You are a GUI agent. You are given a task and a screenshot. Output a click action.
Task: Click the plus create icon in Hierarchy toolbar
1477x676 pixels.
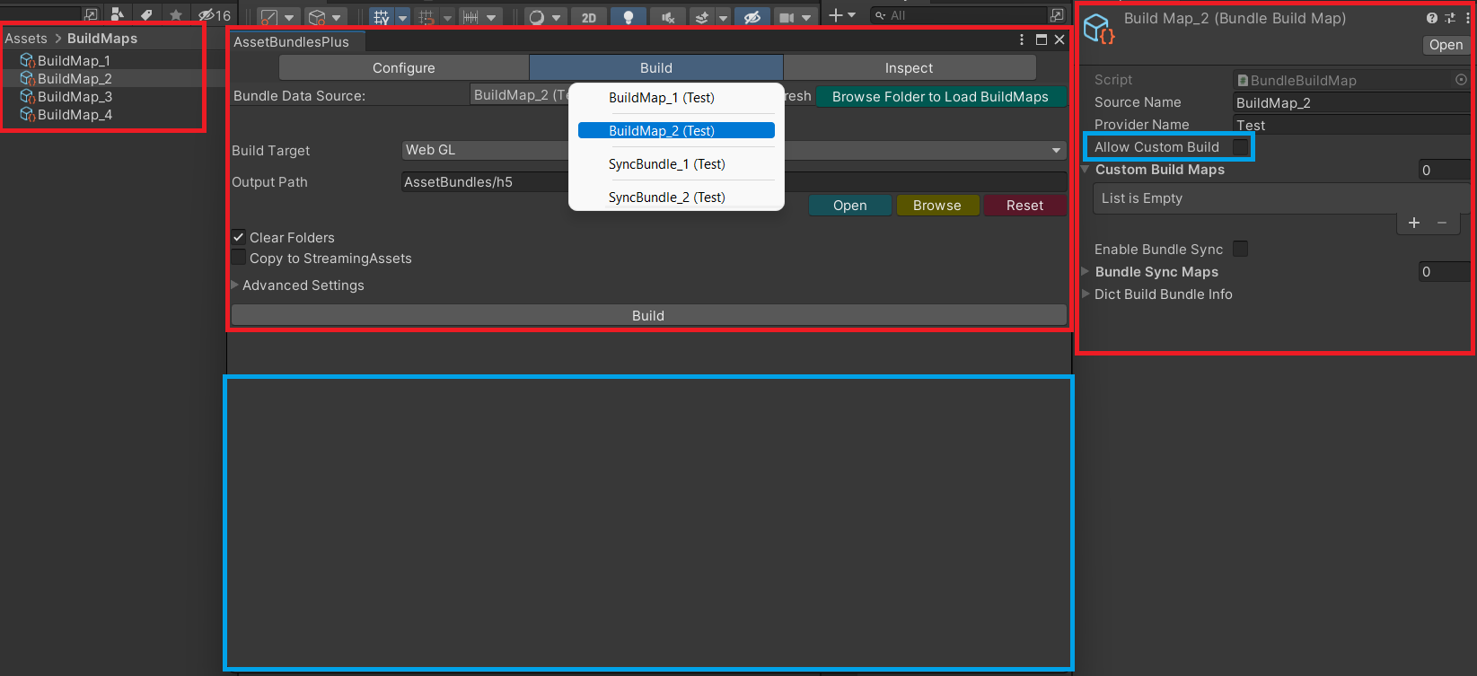pos(836,15)
